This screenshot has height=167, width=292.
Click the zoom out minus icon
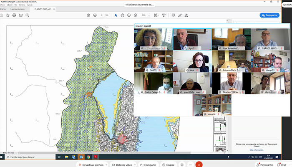tap(129, 15)
